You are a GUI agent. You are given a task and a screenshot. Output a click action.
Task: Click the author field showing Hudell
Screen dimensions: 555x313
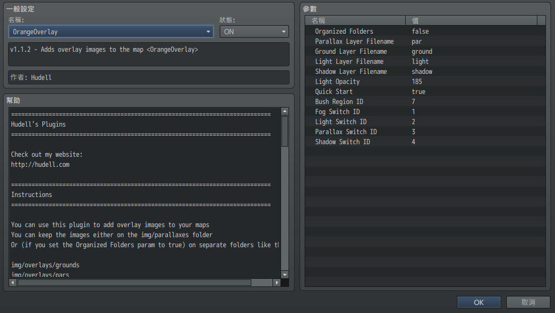(149, 77)
